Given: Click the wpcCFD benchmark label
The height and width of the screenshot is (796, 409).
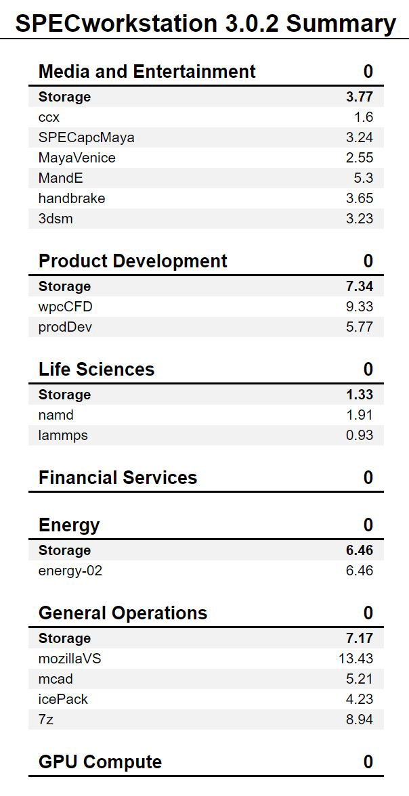Looking at the screenshot, I should tap(65, 307).
